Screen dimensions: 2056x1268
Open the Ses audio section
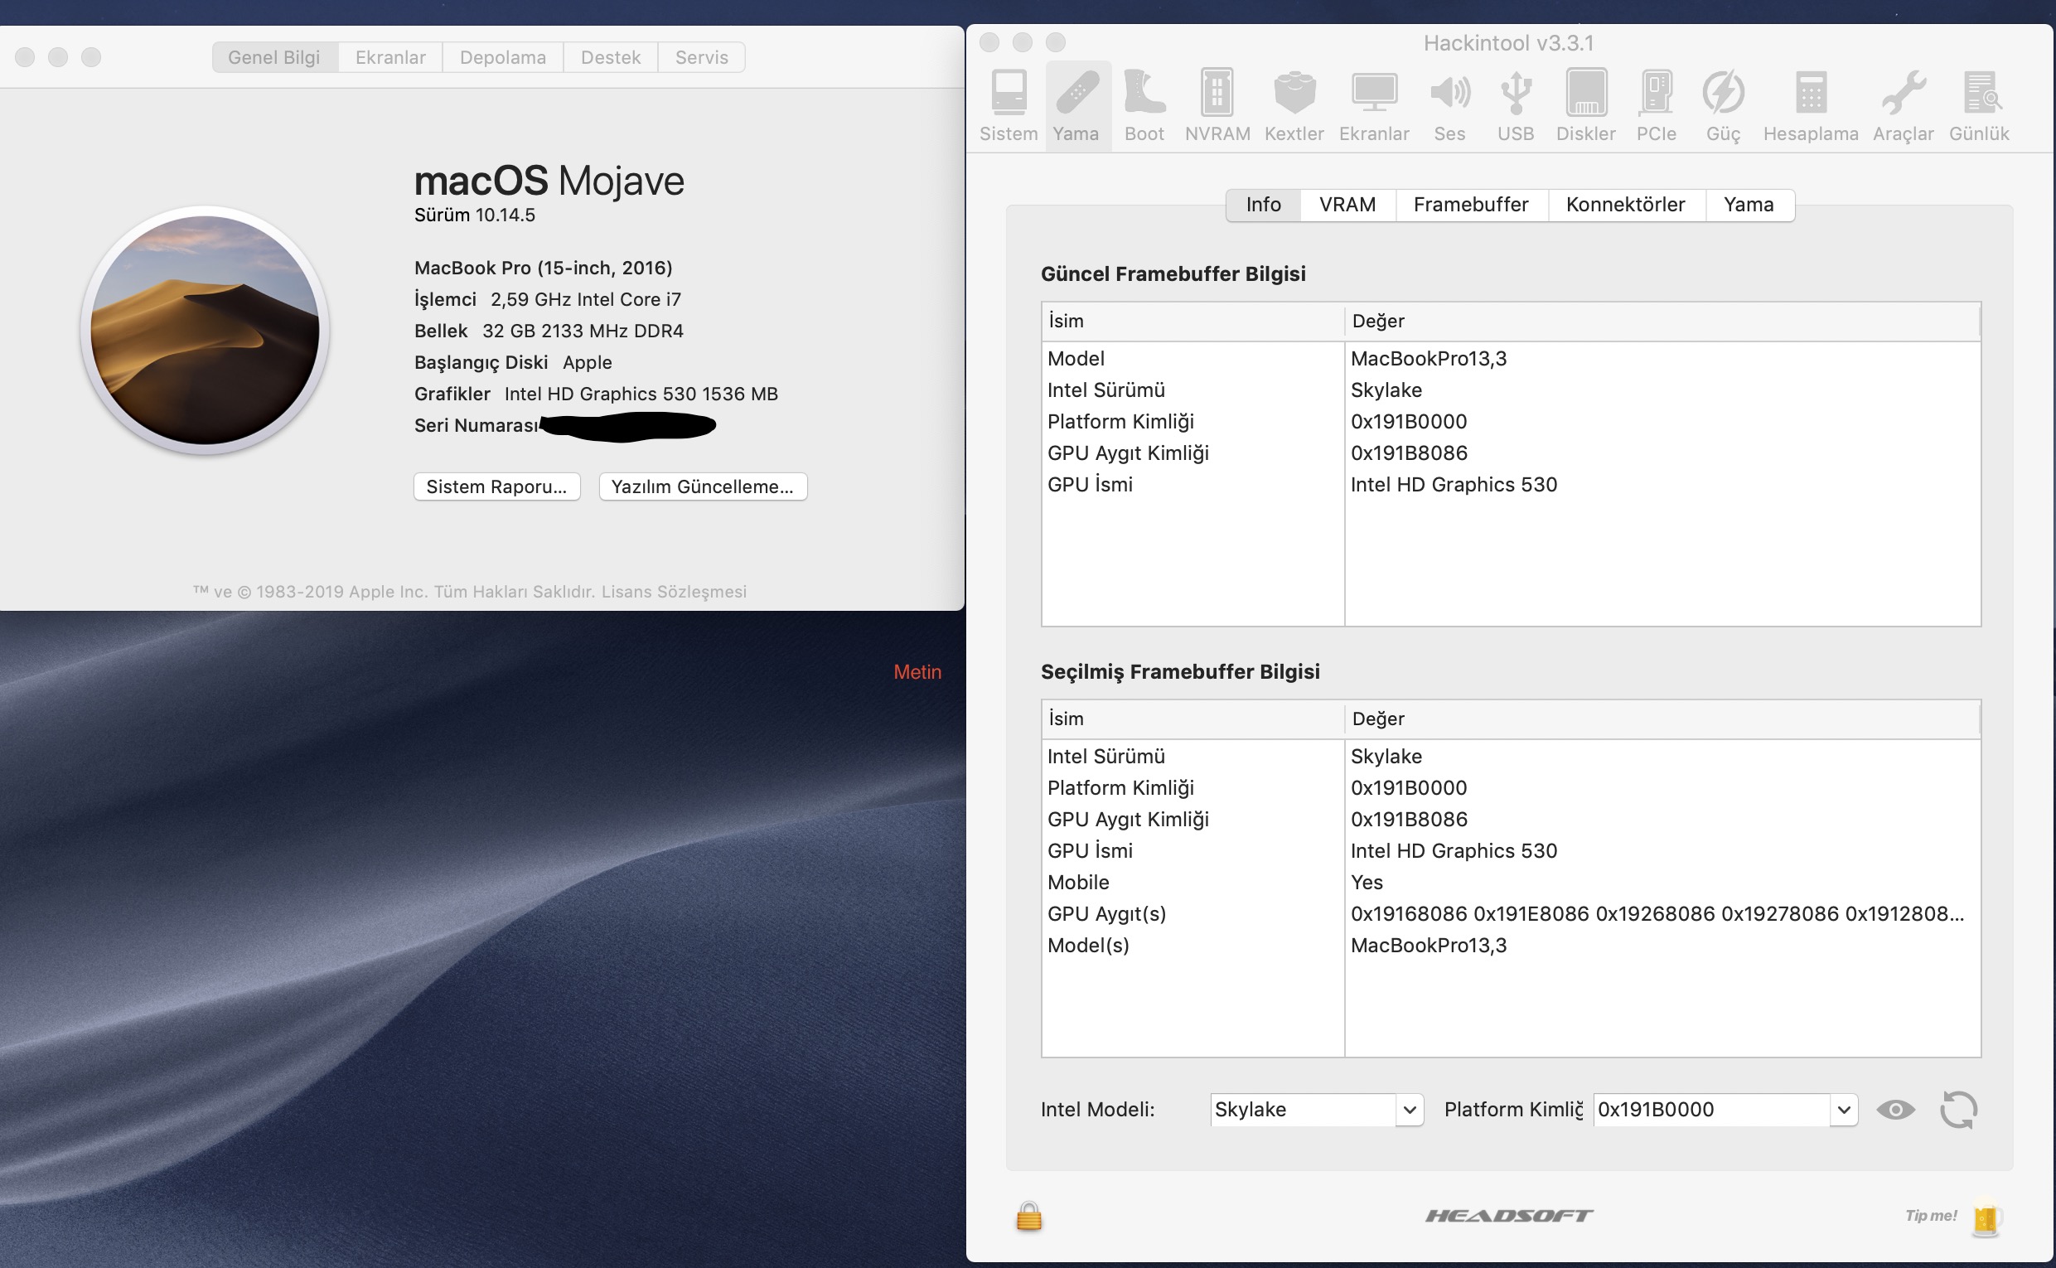click(x=1449, y=104)
